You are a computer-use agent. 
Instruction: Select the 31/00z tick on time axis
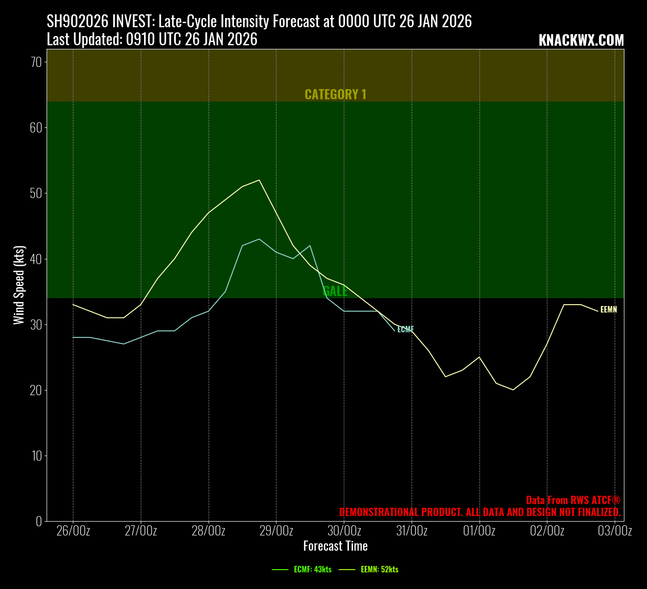pos(412,531)
